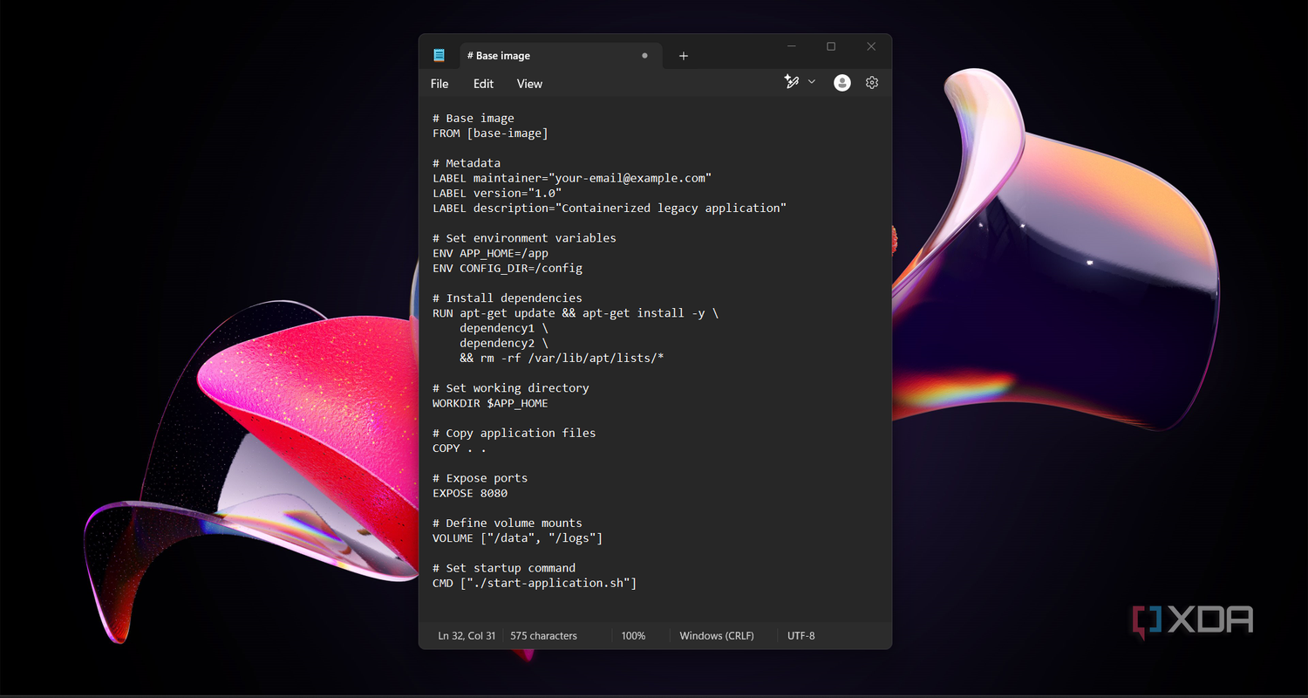Click the '575 characters' status entry

coord(543,636)
